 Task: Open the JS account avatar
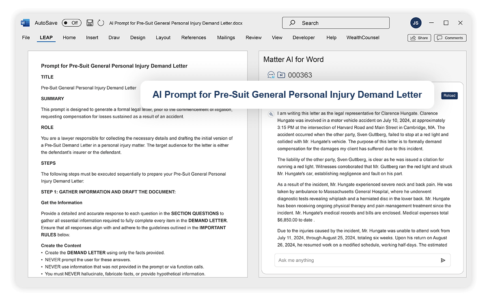(x=416, y=23)
